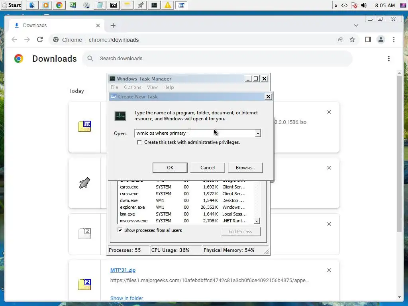The height and width of the screenshot is (306, 408).
Task: Open the X disc taskbar icon
Action: pos(86,5)
